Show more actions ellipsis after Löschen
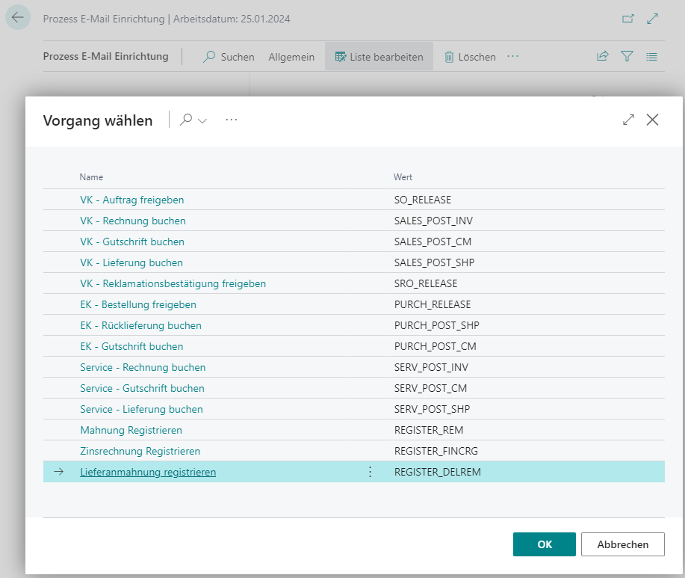The width and height of the screenshot is (685, 578). coord(512,57)
